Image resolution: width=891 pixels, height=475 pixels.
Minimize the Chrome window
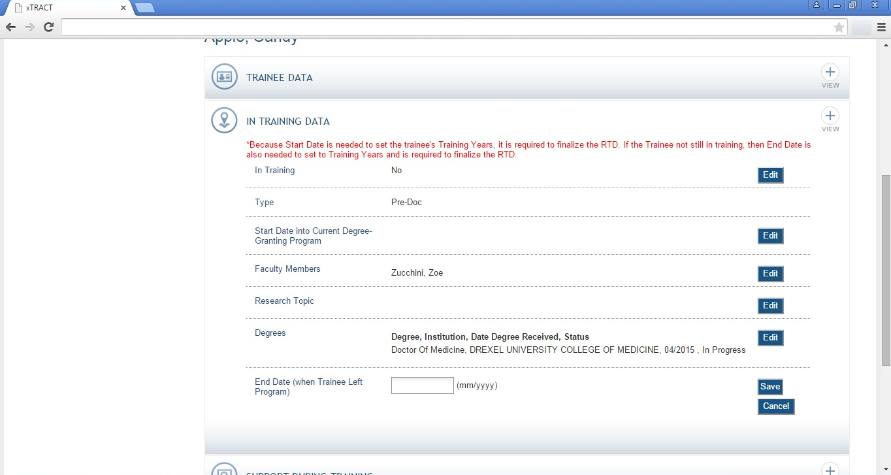(837, 5)
